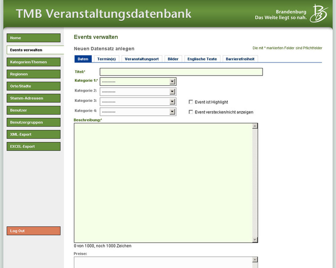Screen dimensions: 336x268
Task: Open the Kategorie 2 dropdown
Action: click(x=138, y=92)
